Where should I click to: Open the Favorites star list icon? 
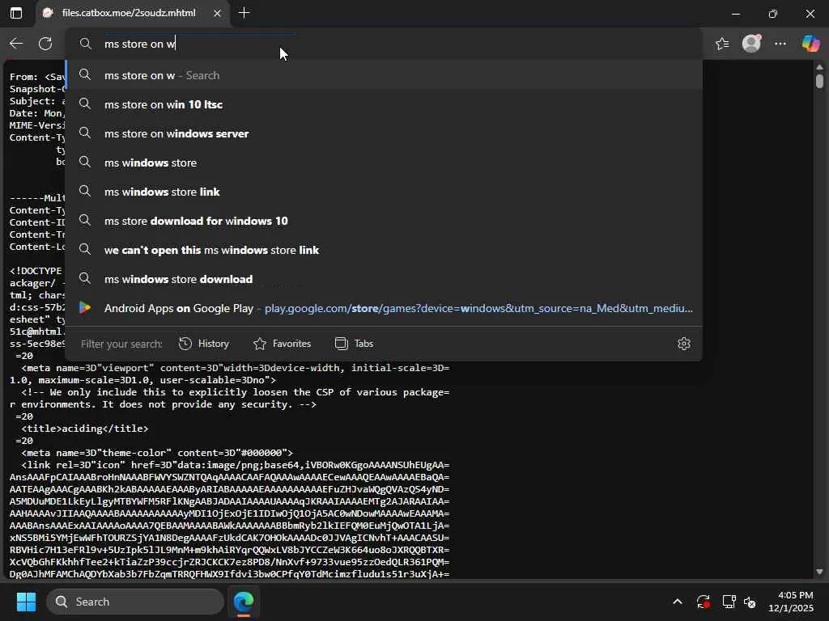(x=722, y=44)
